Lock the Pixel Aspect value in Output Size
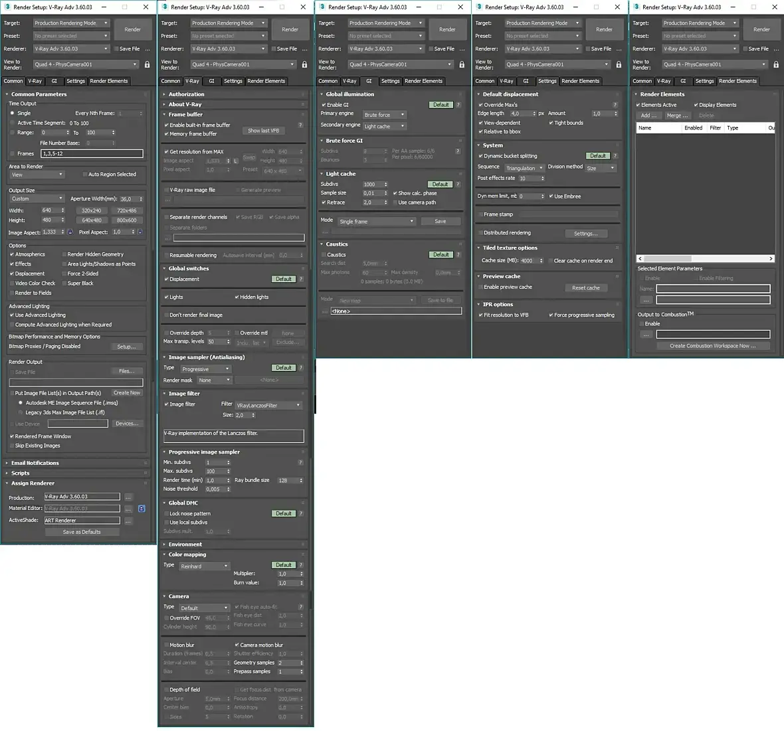Image resolution: width=784 pixels, height=731 pixels. pyautogui.click(x=140, y=232)
